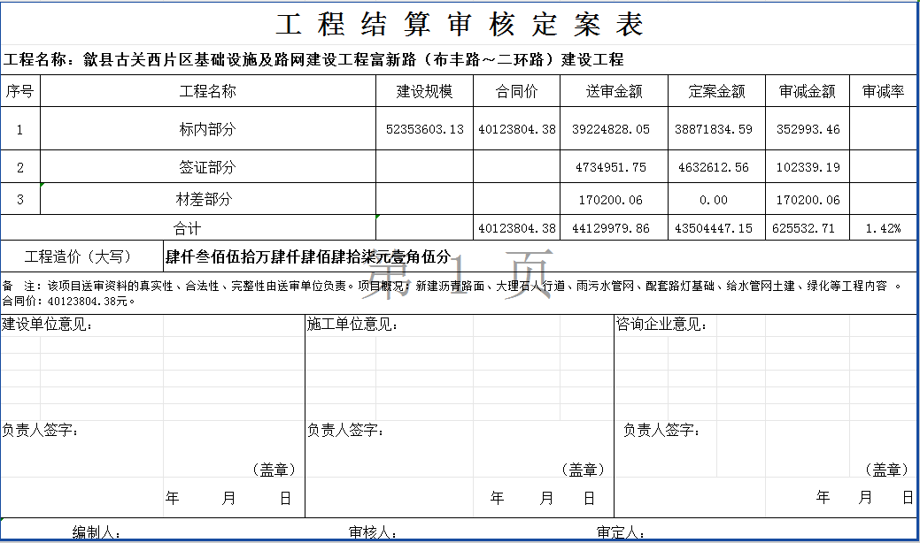Click the 352993.46 审减金额 cell
Screen dimensions: 920x543
(x=808, y=129)
